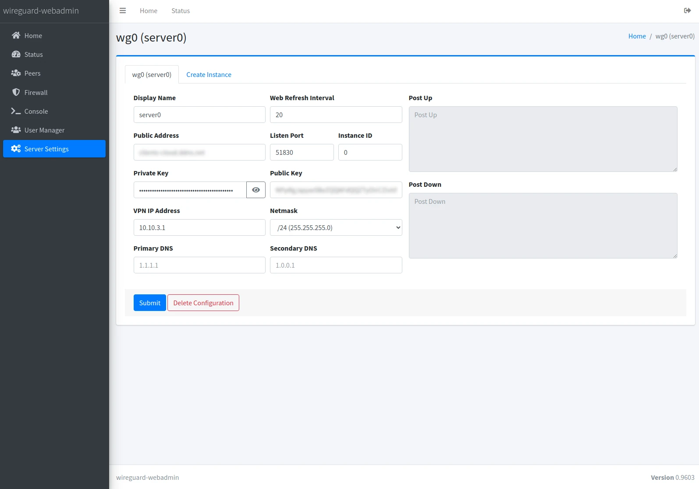Open User Manager label in sidebar

(x=44, y=130)
